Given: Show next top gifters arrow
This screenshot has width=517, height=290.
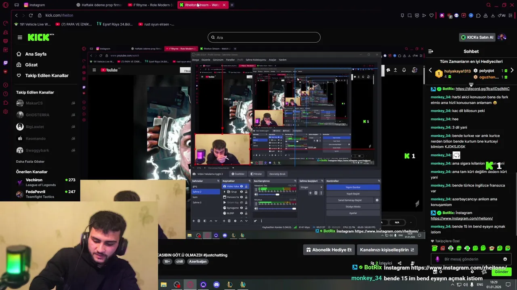Looking at the screenshot, I should [x=512, y=70].
